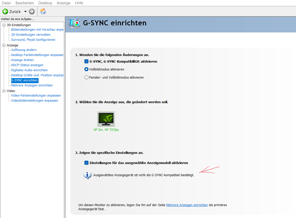The width and height of the screenshot is (296, 218).
Task: Open Bildeinstellungen mit Vorschau anpassen
Action: (x=37, y=30)
